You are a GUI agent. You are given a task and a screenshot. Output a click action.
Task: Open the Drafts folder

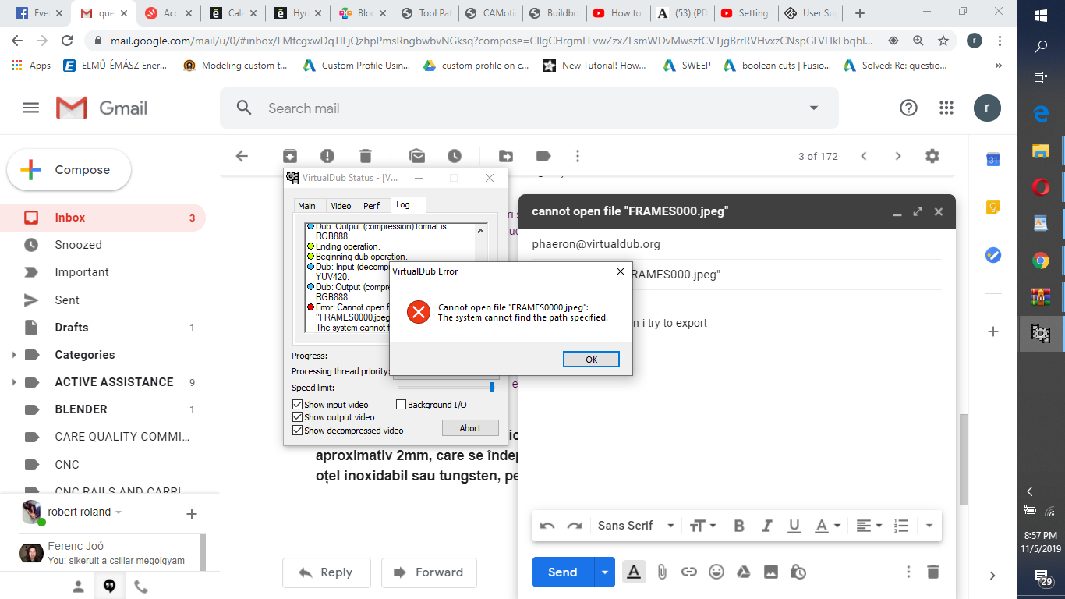[103, 328]
